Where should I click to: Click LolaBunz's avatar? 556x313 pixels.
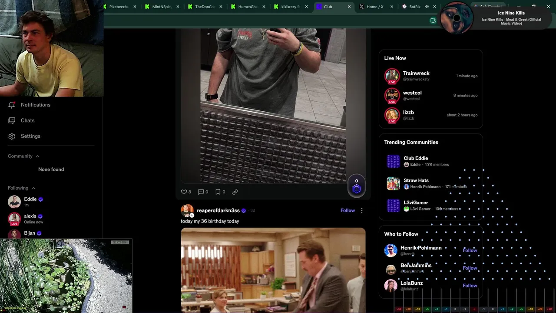(x=391, y=286)
